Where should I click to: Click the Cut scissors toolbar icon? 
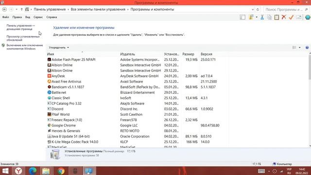pyautogui.click(x=262, y=17)
